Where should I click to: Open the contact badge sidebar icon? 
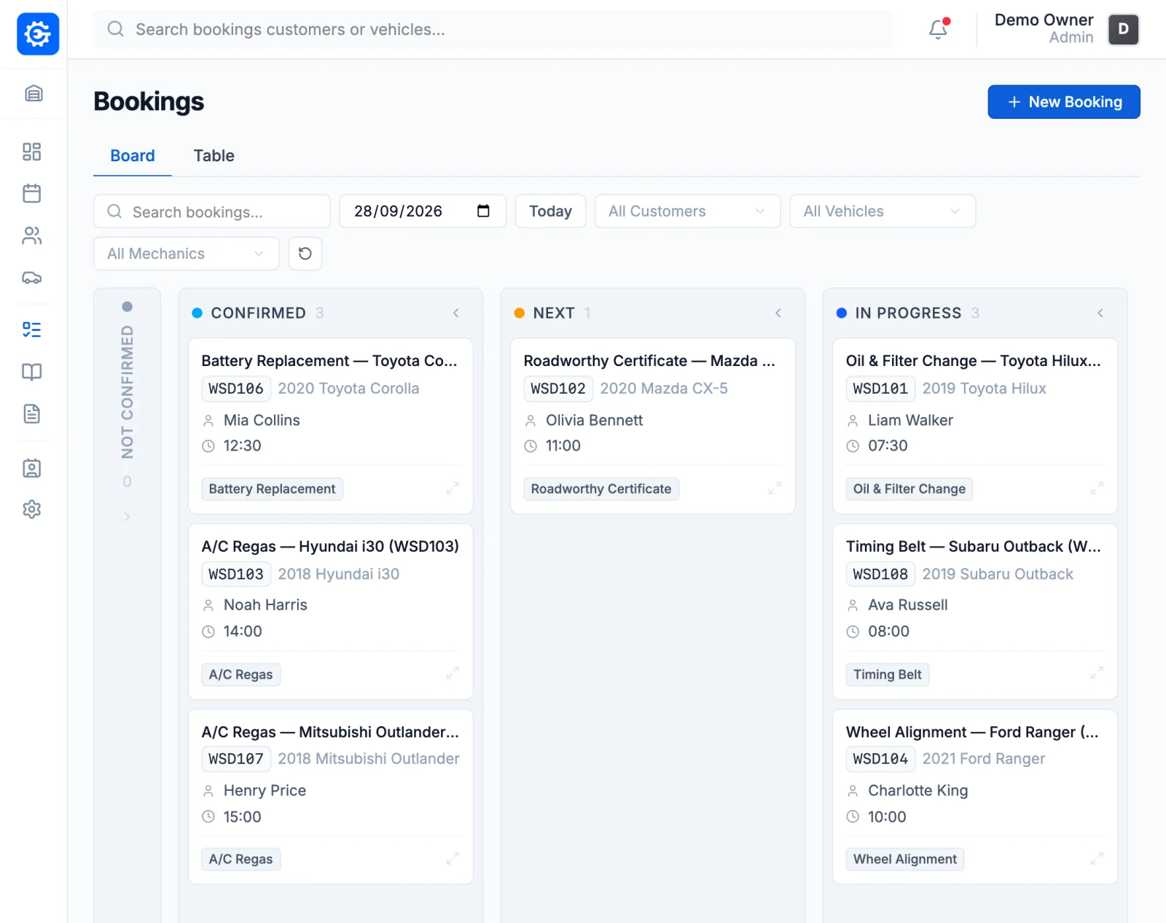point(32,468)
